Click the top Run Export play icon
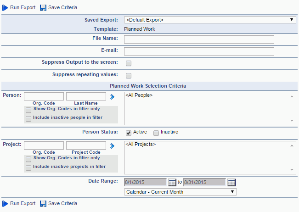The width and height of the screenshot is (299, 212). (x=5, y=8)
